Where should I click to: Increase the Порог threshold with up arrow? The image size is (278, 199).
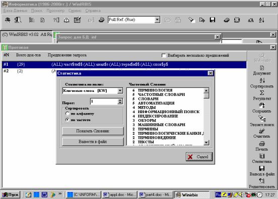click(120, 100)
